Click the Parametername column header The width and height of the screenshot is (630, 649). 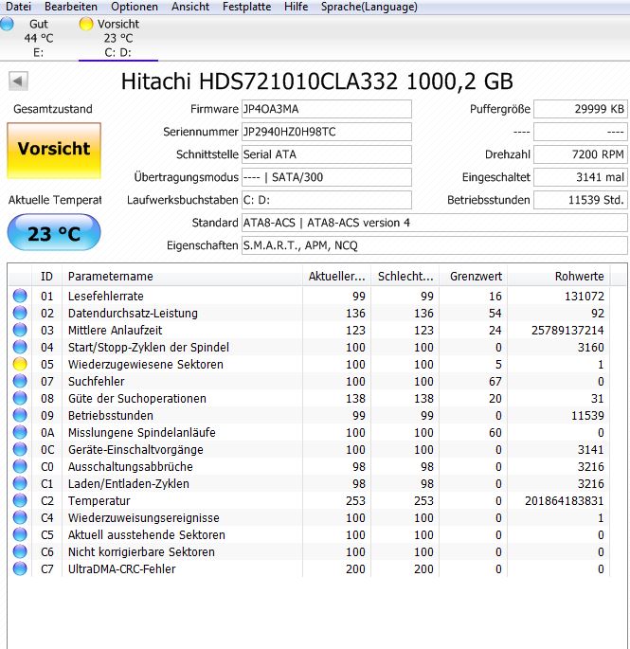(182, 276)
